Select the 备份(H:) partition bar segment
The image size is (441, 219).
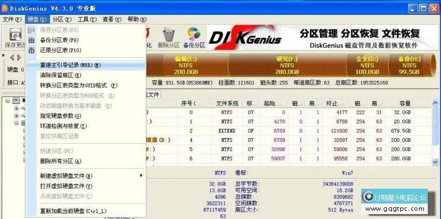tap(409, 65)
